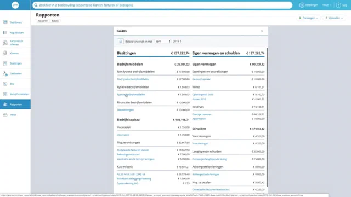The width and height of the screenshot is (351, 197).
Task: Open the blue 'Achtergestelde leningen' link
Action: coord(206,175)
